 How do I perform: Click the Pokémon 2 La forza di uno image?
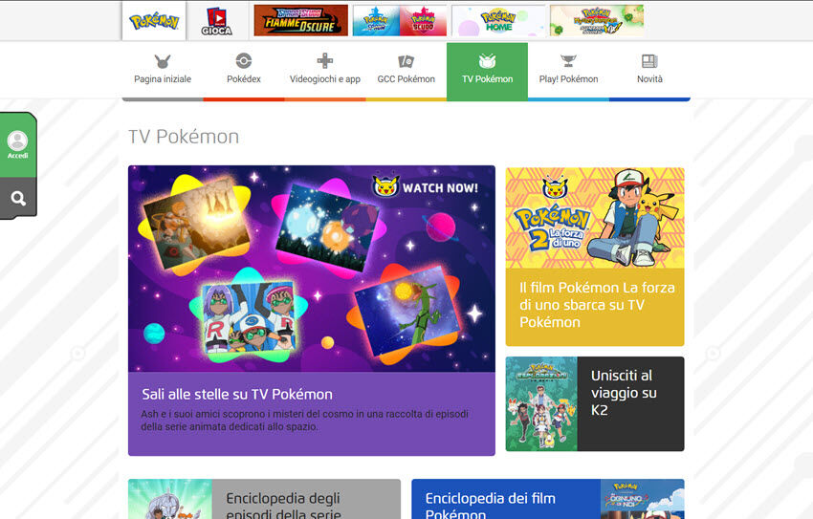click(x=595, y=218)
